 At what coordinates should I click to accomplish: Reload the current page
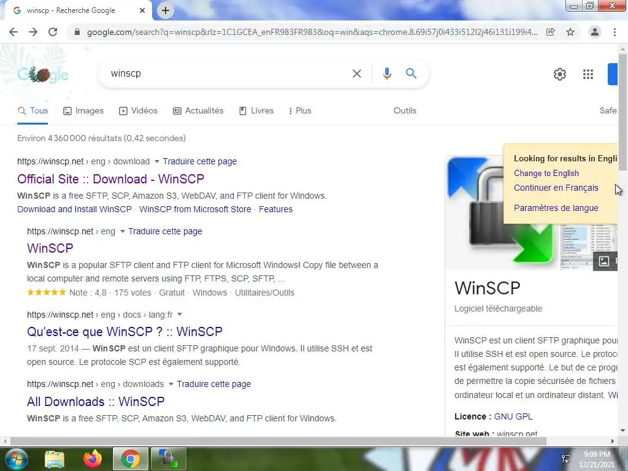point(53,32)
